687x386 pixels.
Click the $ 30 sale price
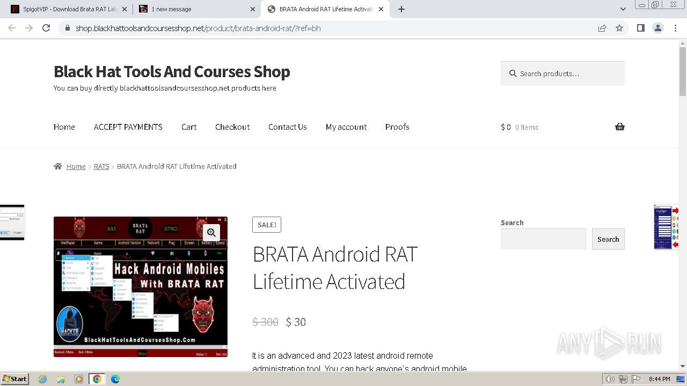point(296,322)
